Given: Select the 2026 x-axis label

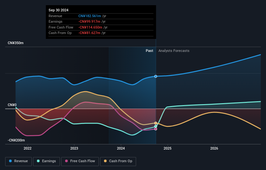Looking at the screenshot, I should tap(214, 149).
